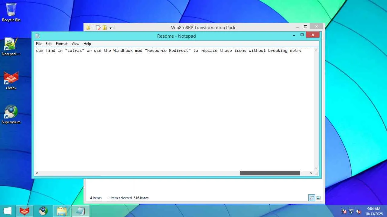Maximize the Readme Notepad window
Image resolution: width=387 pixels, height=217 pixels.
point(302,35)
